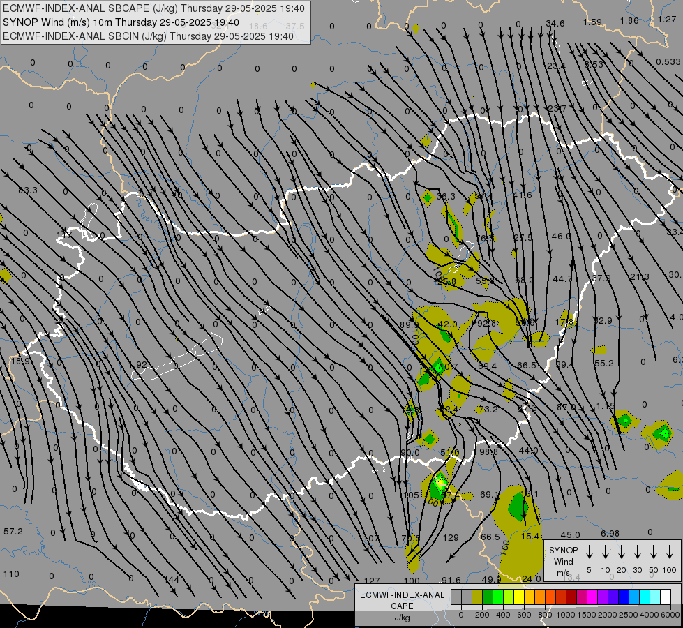Image resolution: width=683 pixels, height=628 pixels.
Task: Click the 127 value at bottom edge
Action: pyautogui.click(x=372, y=581)
